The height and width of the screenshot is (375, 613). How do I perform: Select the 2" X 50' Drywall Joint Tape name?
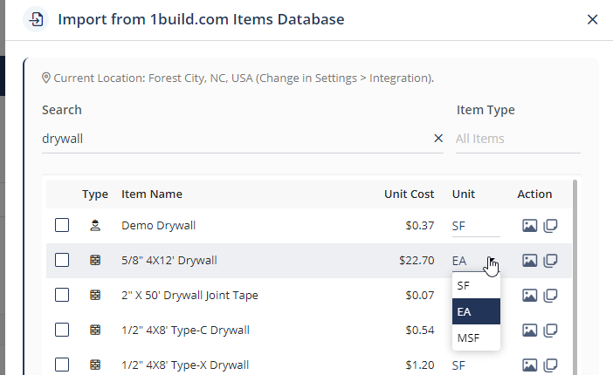tap(189, 295)
